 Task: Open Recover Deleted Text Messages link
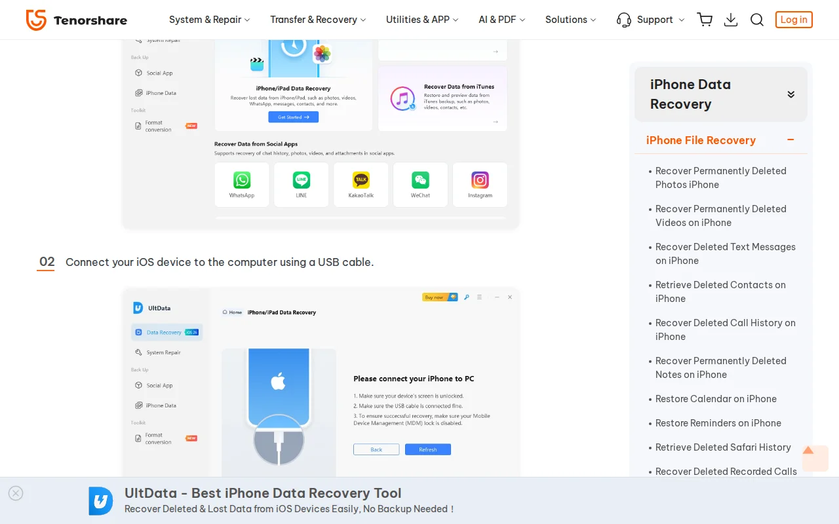(x=725, y=253)
